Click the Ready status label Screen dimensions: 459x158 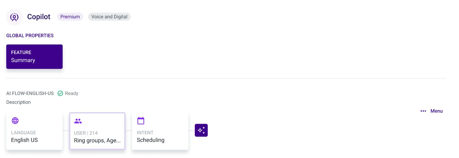point(72,93)
